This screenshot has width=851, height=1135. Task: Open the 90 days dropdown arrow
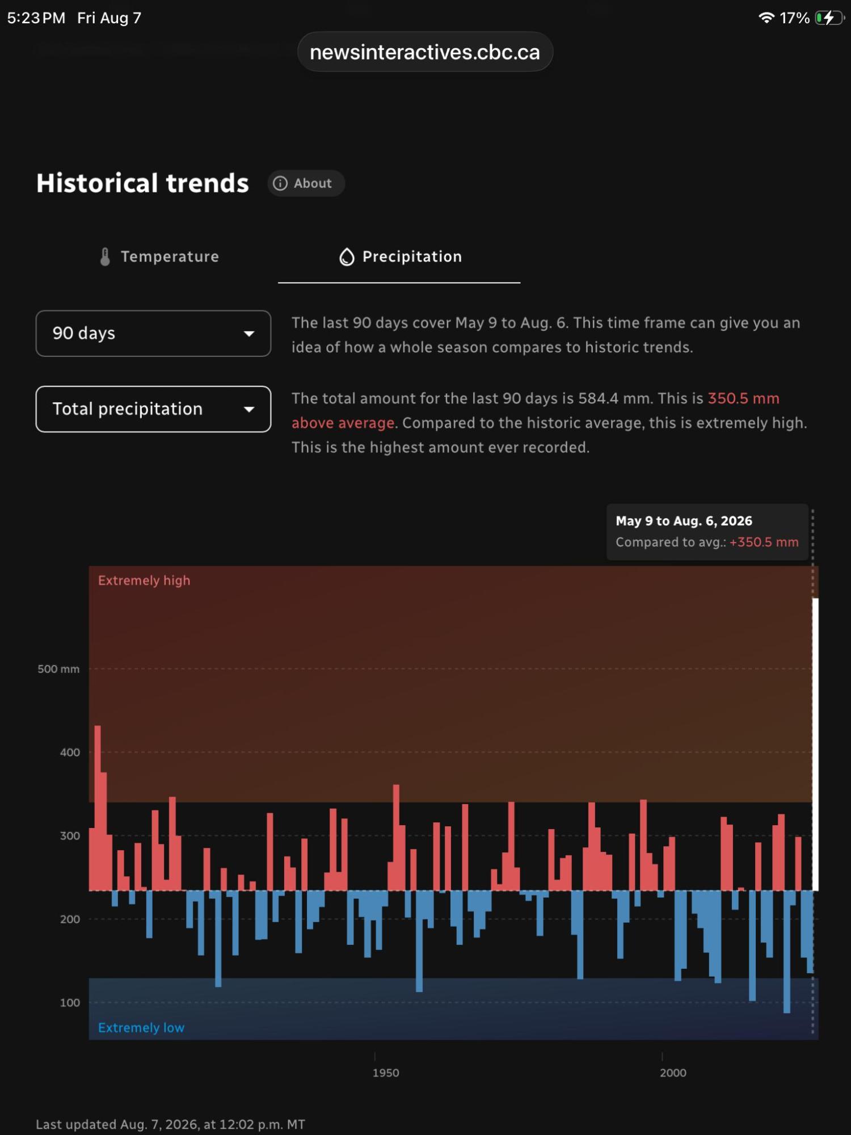(248, 334)
